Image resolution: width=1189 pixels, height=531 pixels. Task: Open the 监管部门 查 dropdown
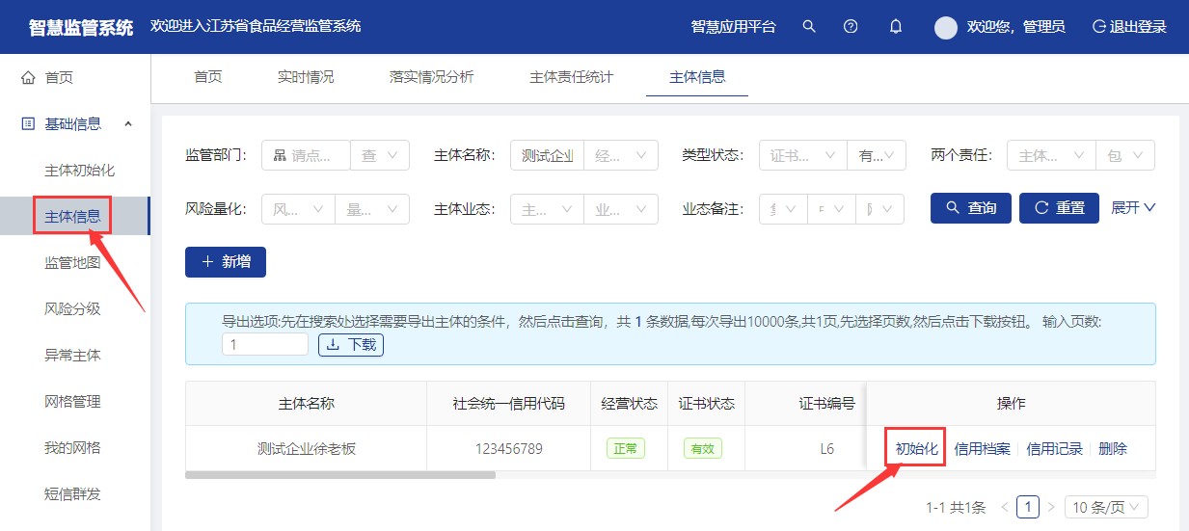click(x=380, y=155)
